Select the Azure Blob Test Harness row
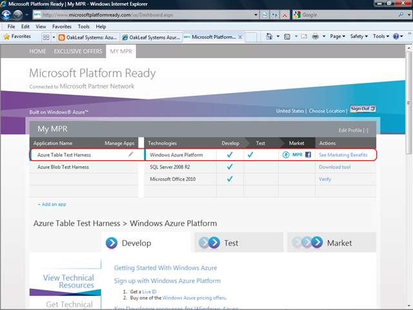413x310 pixels. coord(84,167)
